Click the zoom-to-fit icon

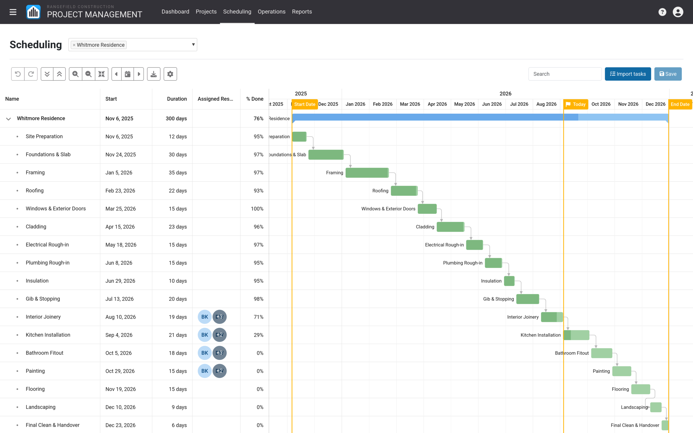coord(102,74)
